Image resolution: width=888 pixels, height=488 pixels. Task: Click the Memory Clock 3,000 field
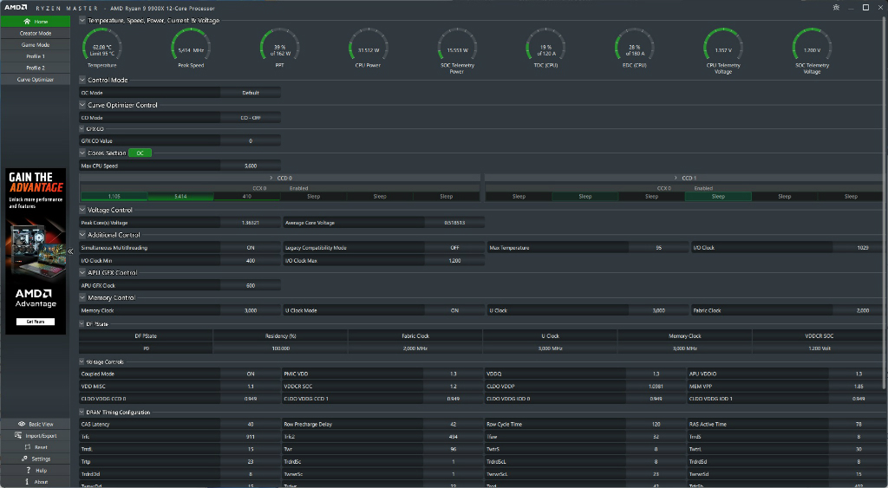pos(251,311)
